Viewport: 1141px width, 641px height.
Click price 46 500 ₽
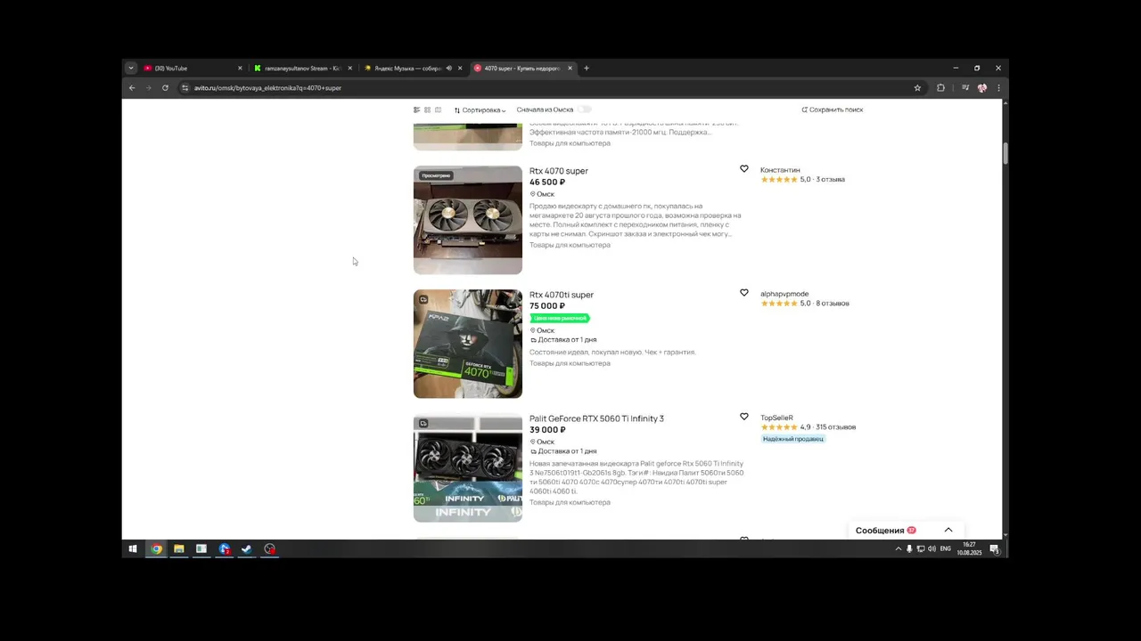tap(547, 183)
